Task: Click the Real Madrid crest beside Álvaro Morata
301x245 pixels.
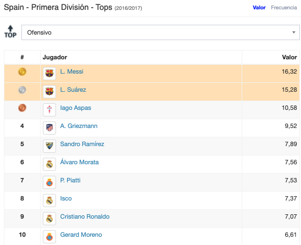Action: pyautogui.click(x=49, y=164)
